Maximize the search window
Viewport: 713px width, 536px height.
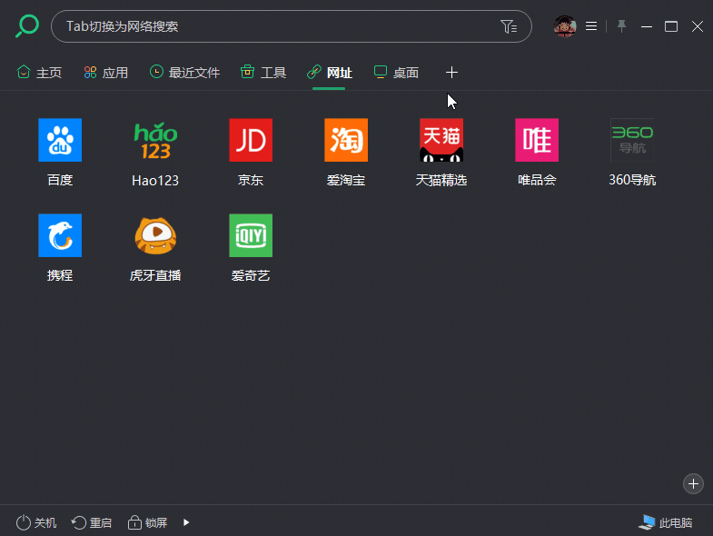(671, 26)
